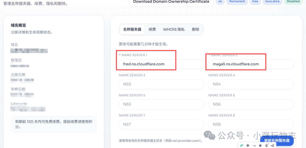Screen dimensions: 306x148
Task: Click the NAME SERVER 5 label
Action: [x=132, y=95]
